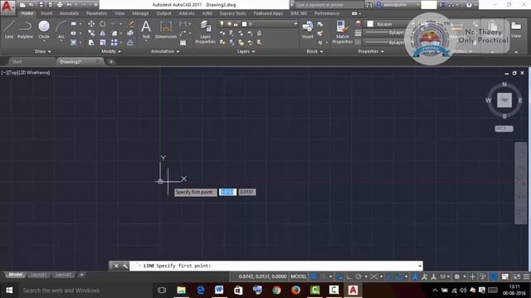Click the Fillet tool in Modify panel
The width and height of the screenshot is (531, 298).
(114, 33)
